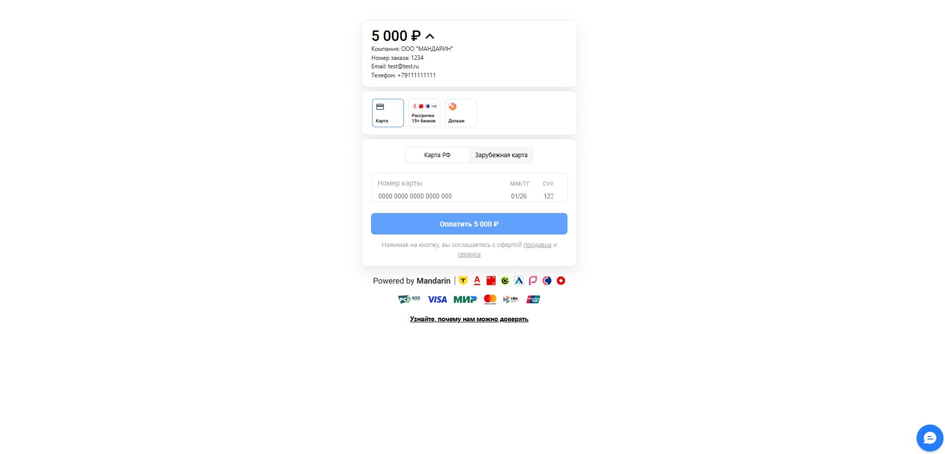Select the Карта payment method

[387, 113]
